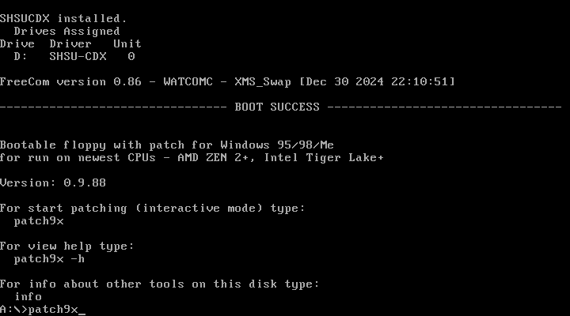Screen dimensions: 570x316
Task: Click the command prompt line "A:\>patch9x"
Action: (x=40, y=309)
